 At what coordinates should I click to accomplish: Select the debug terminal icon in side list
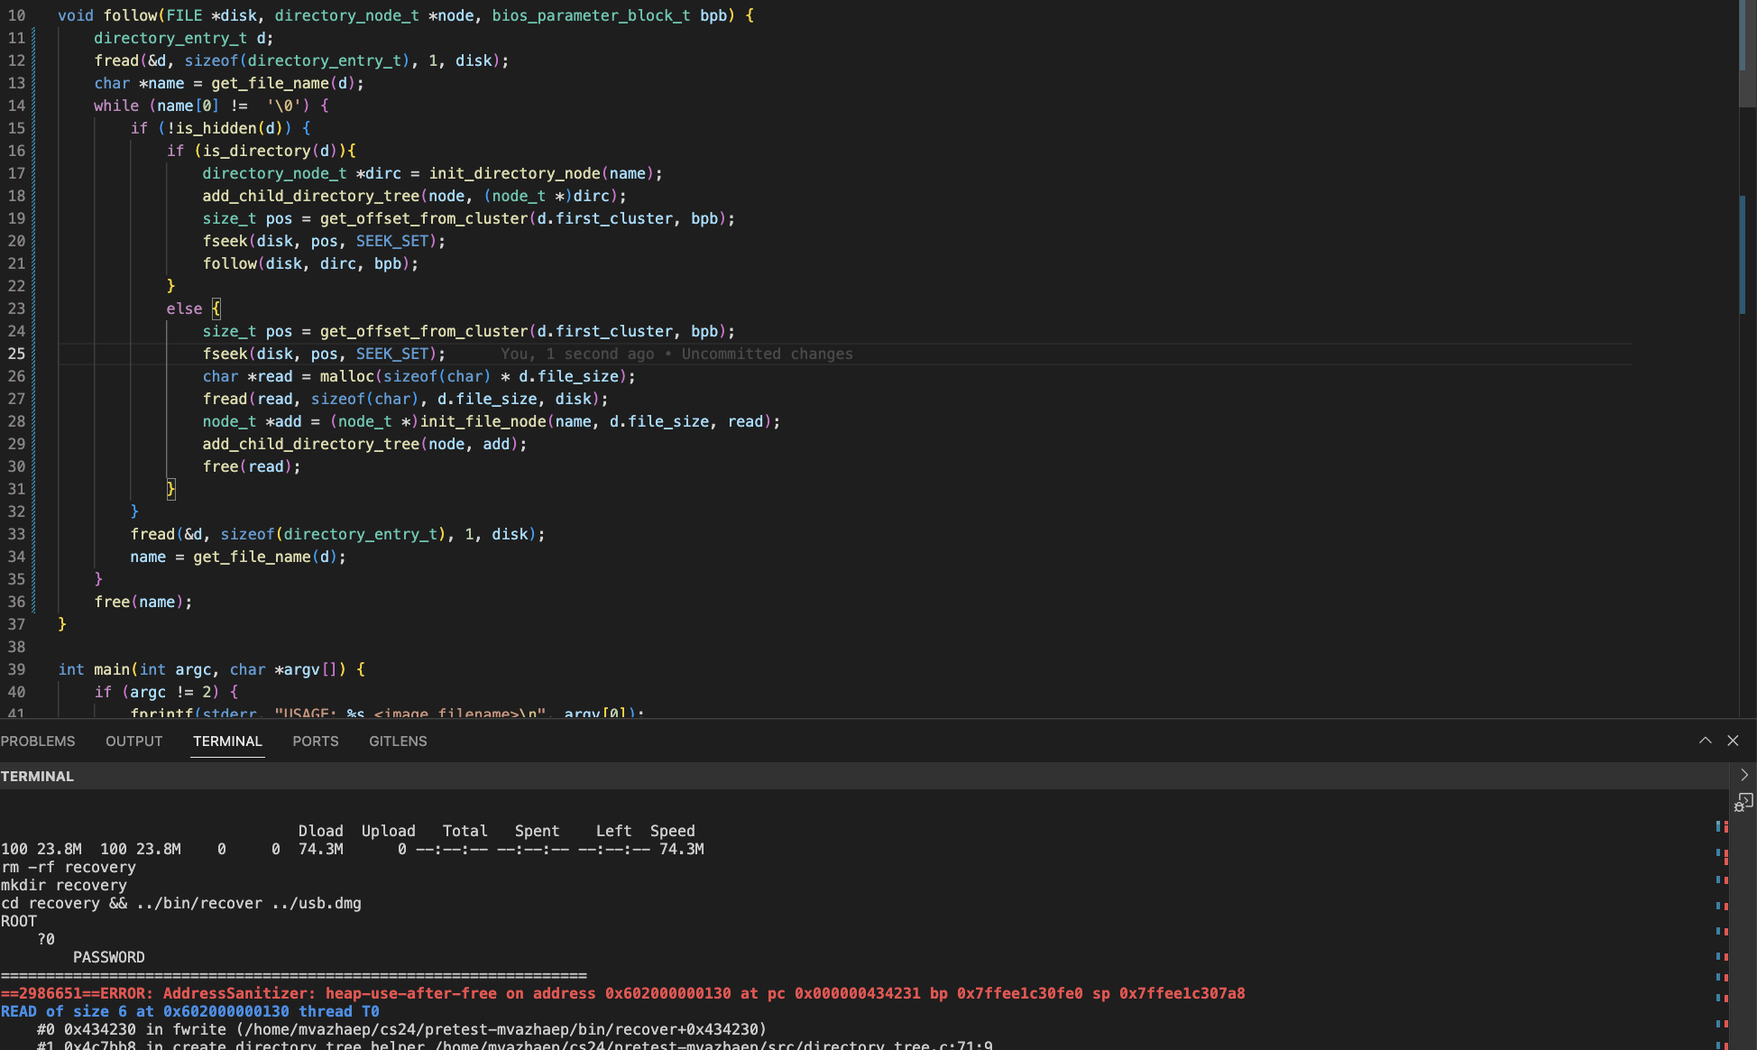click(x=1743, y=802)
